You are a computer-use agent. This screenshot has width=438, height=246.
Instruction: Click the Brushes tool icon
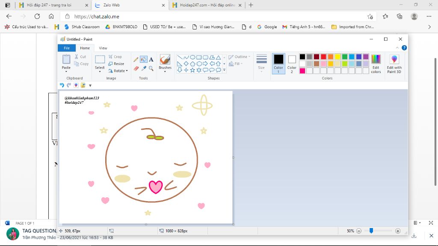[165, 59]
